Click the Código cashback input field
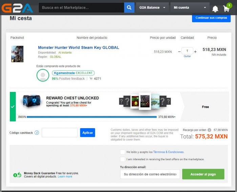 [60, 133]
